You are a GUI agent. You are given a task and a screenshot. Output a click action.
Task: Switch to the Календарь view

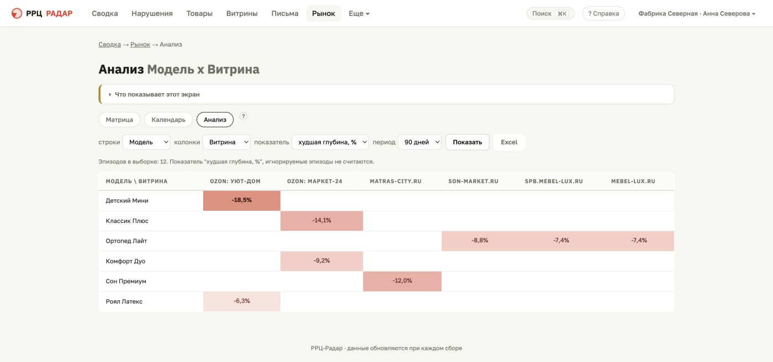(x=168, y=120)
